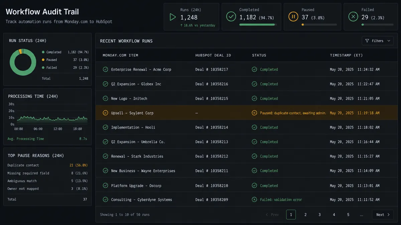Click the Completed status icon for Deal # 10358212
401x225 pixels.
254,156
